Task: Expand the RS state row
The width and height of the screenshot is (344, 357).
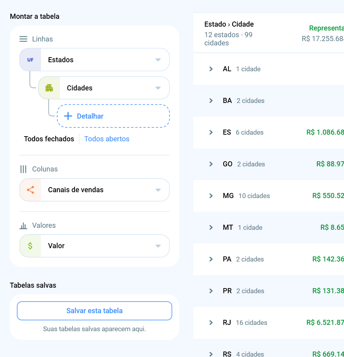Action: 211,354
